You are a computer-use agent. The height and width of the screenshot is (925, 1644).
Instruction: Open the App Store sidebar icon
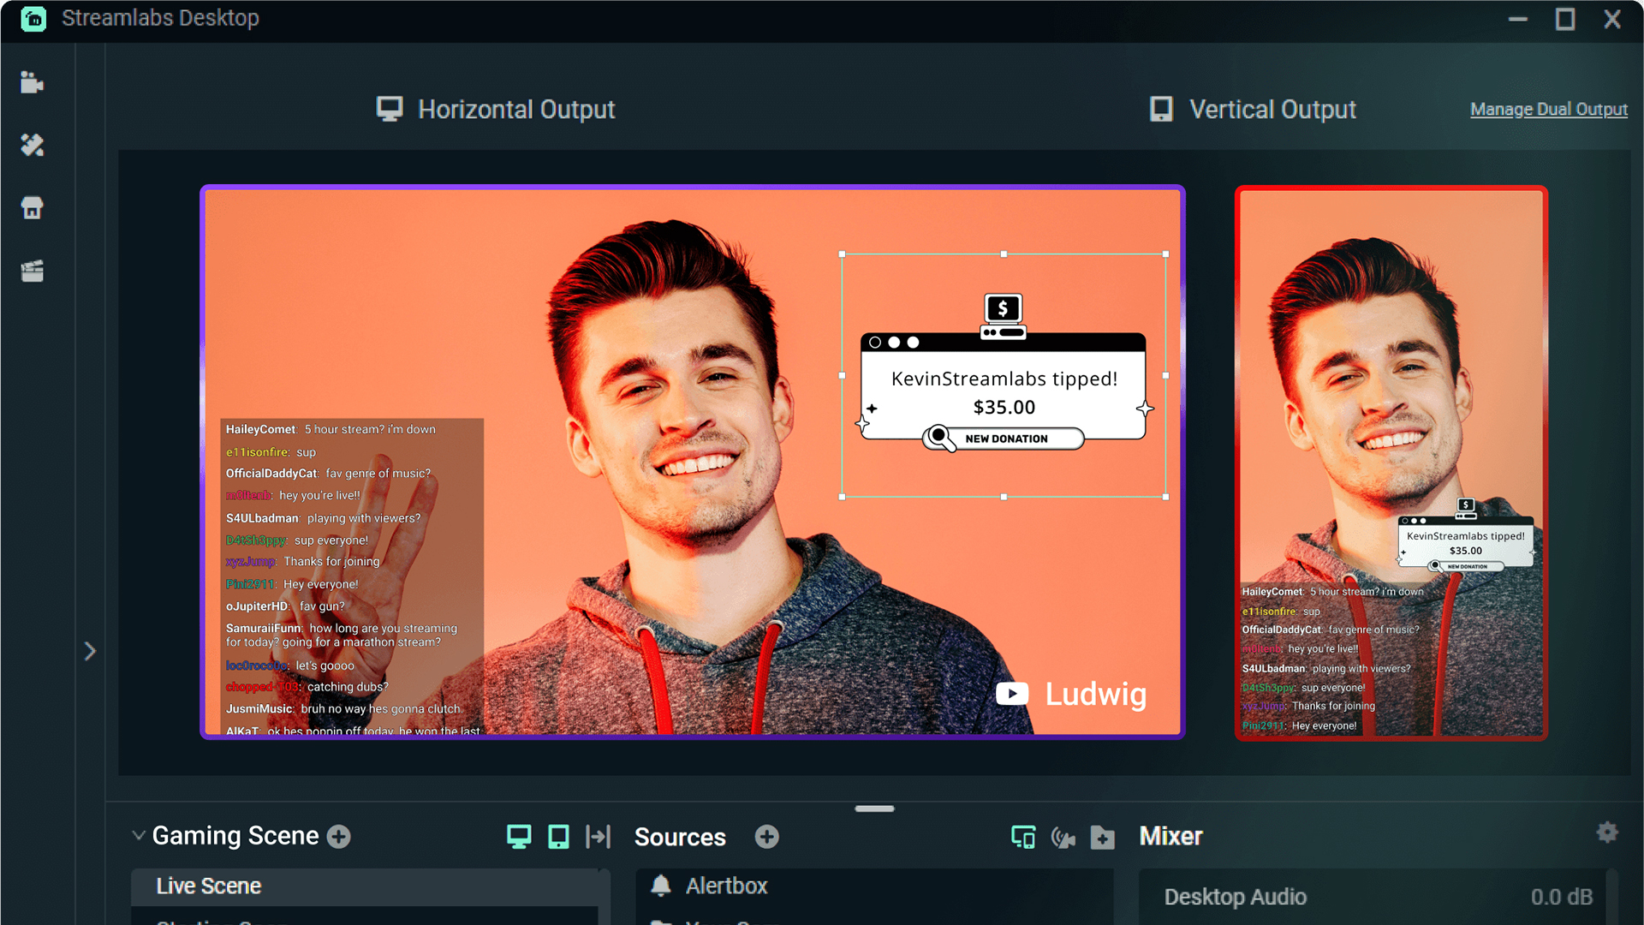[x=32, y=208]
